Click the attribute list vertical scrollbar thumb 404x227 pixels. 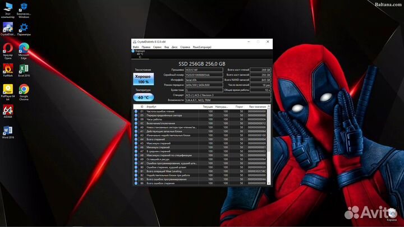click(269, 130)
